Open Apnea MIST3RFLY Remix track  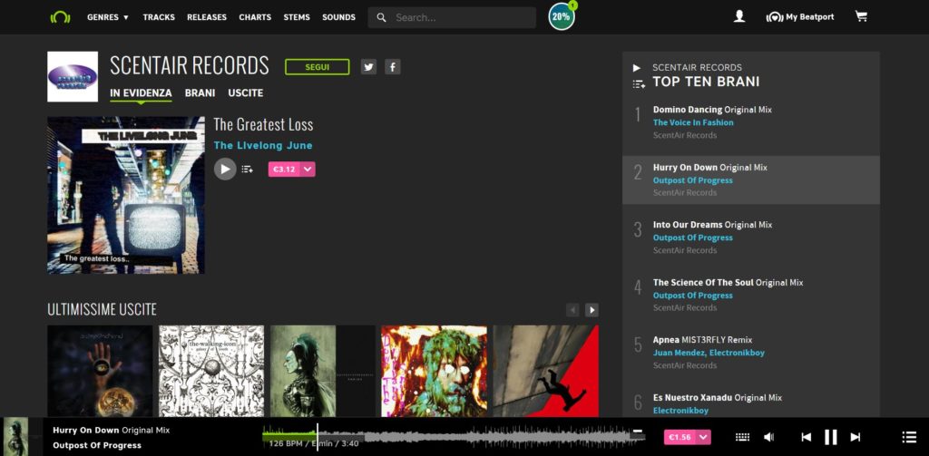click(703, 340)
